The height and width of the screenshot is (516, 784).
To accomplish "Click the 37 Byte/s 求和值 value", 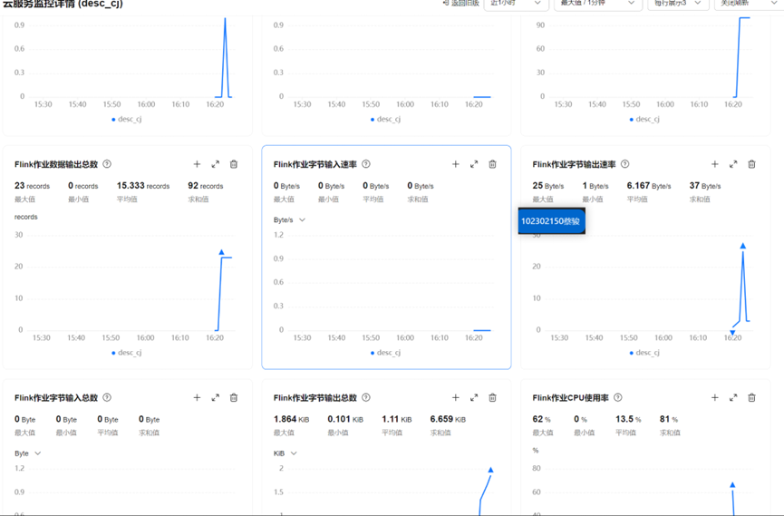I will pos(705,186).
